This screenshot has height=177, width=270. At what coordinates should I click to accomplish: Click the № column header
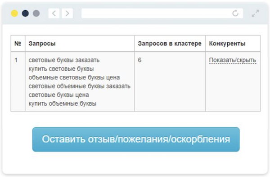(18, 43)
